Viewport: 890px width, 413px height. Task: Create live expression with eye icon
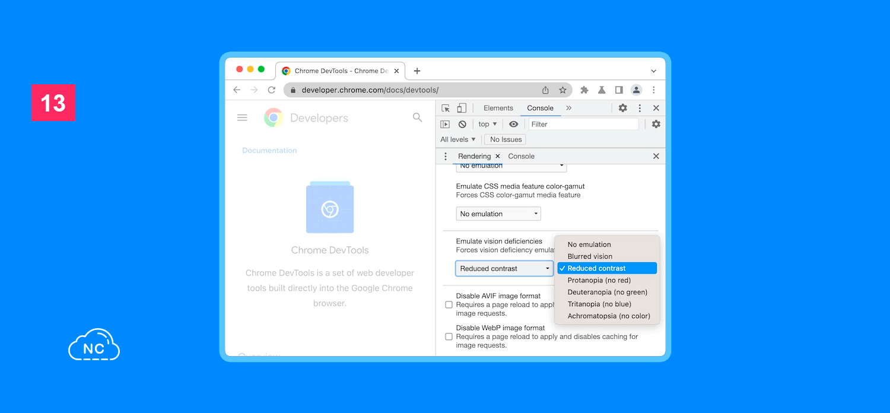[514, 124]
